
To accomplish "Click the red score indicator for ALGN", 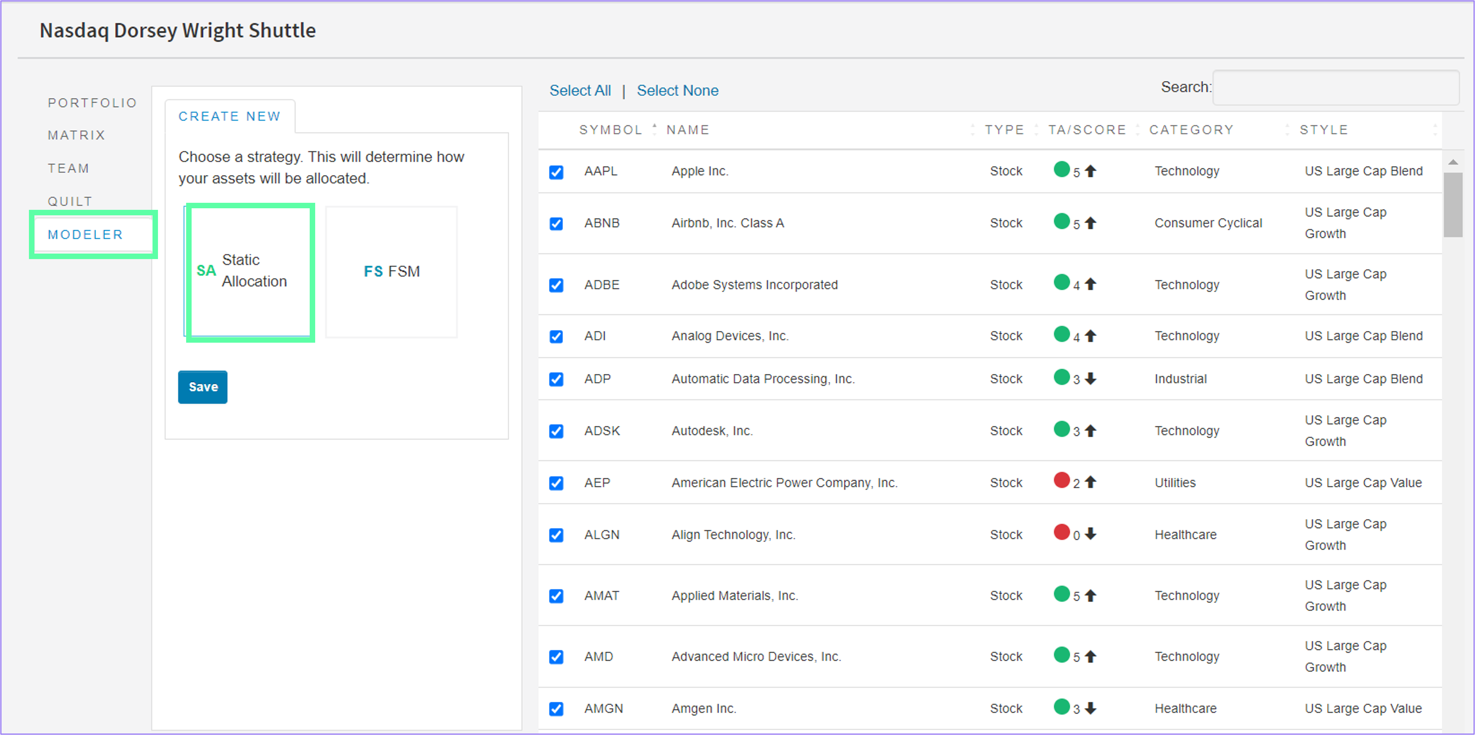I will [x=1062, y=532].
